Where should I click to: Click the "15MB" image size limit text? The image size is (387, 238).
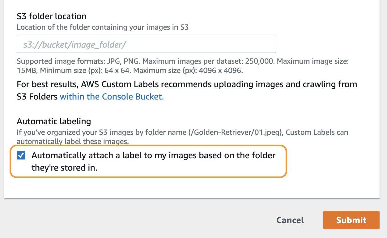pyautogui.click(x=27, y=70)
